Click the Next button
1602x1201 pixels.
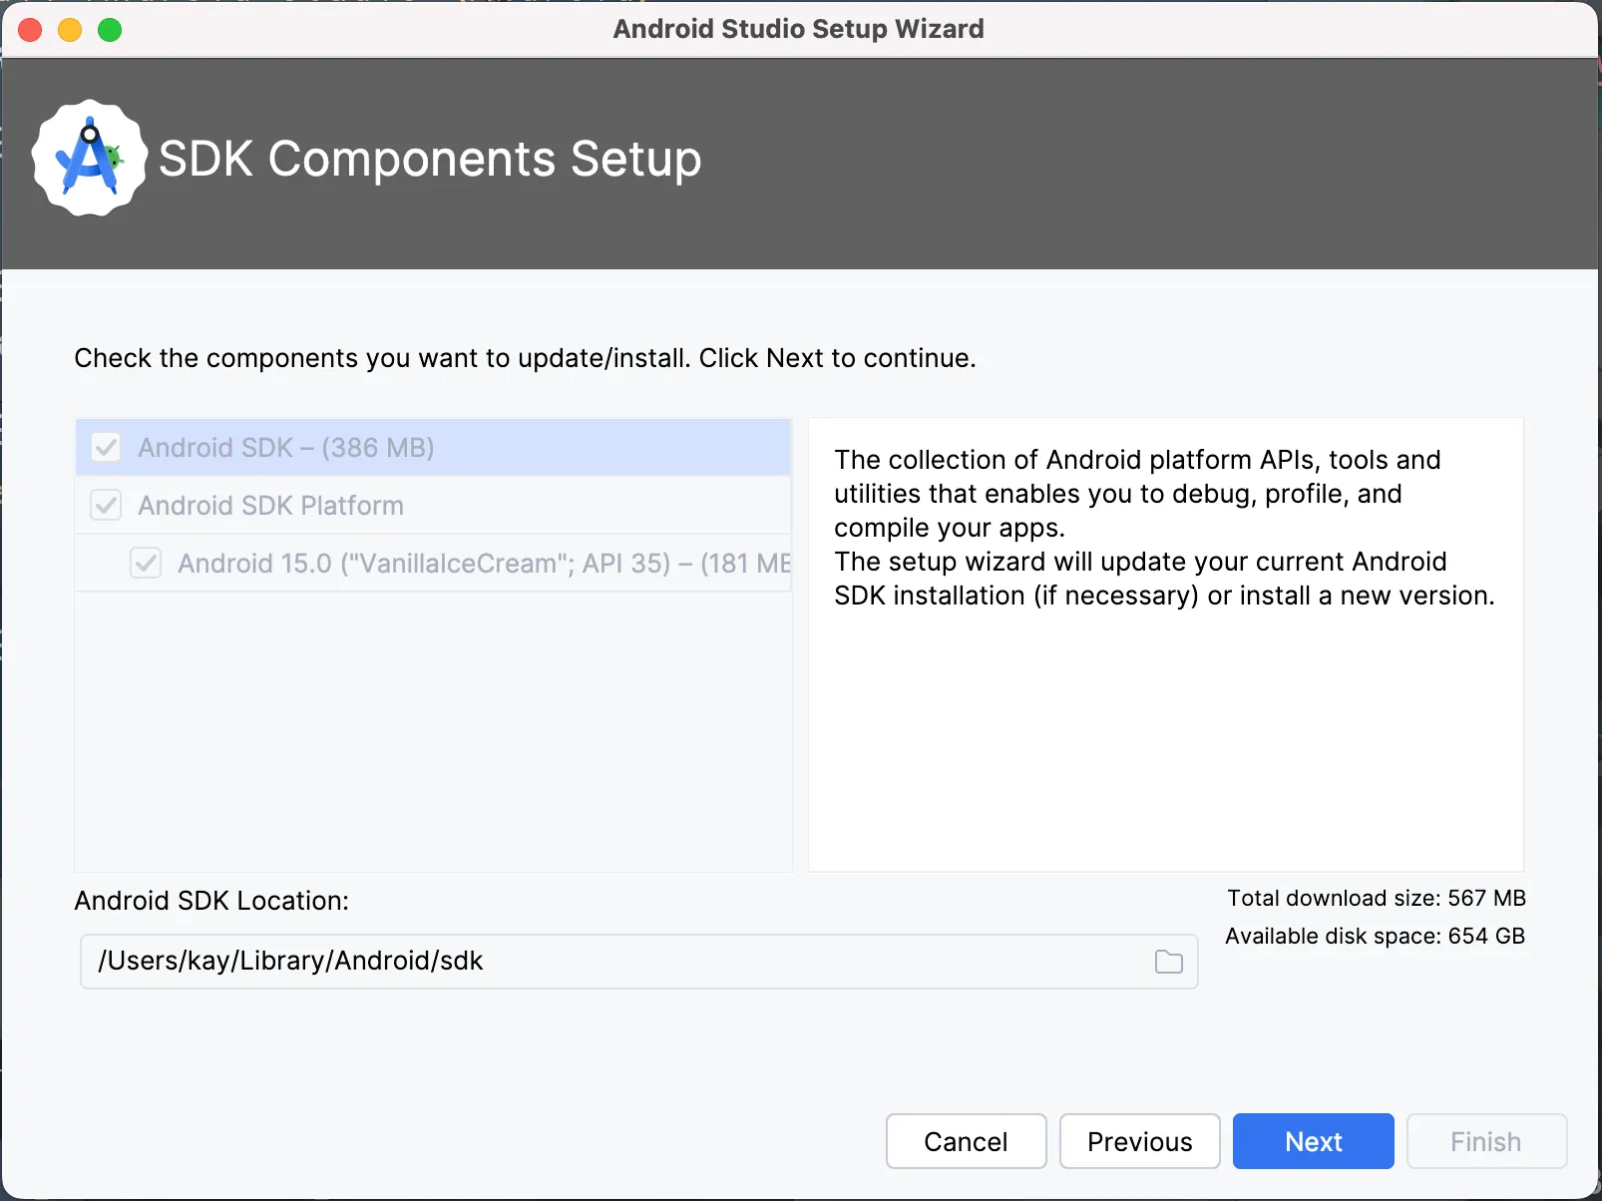click(1314, 1141)
